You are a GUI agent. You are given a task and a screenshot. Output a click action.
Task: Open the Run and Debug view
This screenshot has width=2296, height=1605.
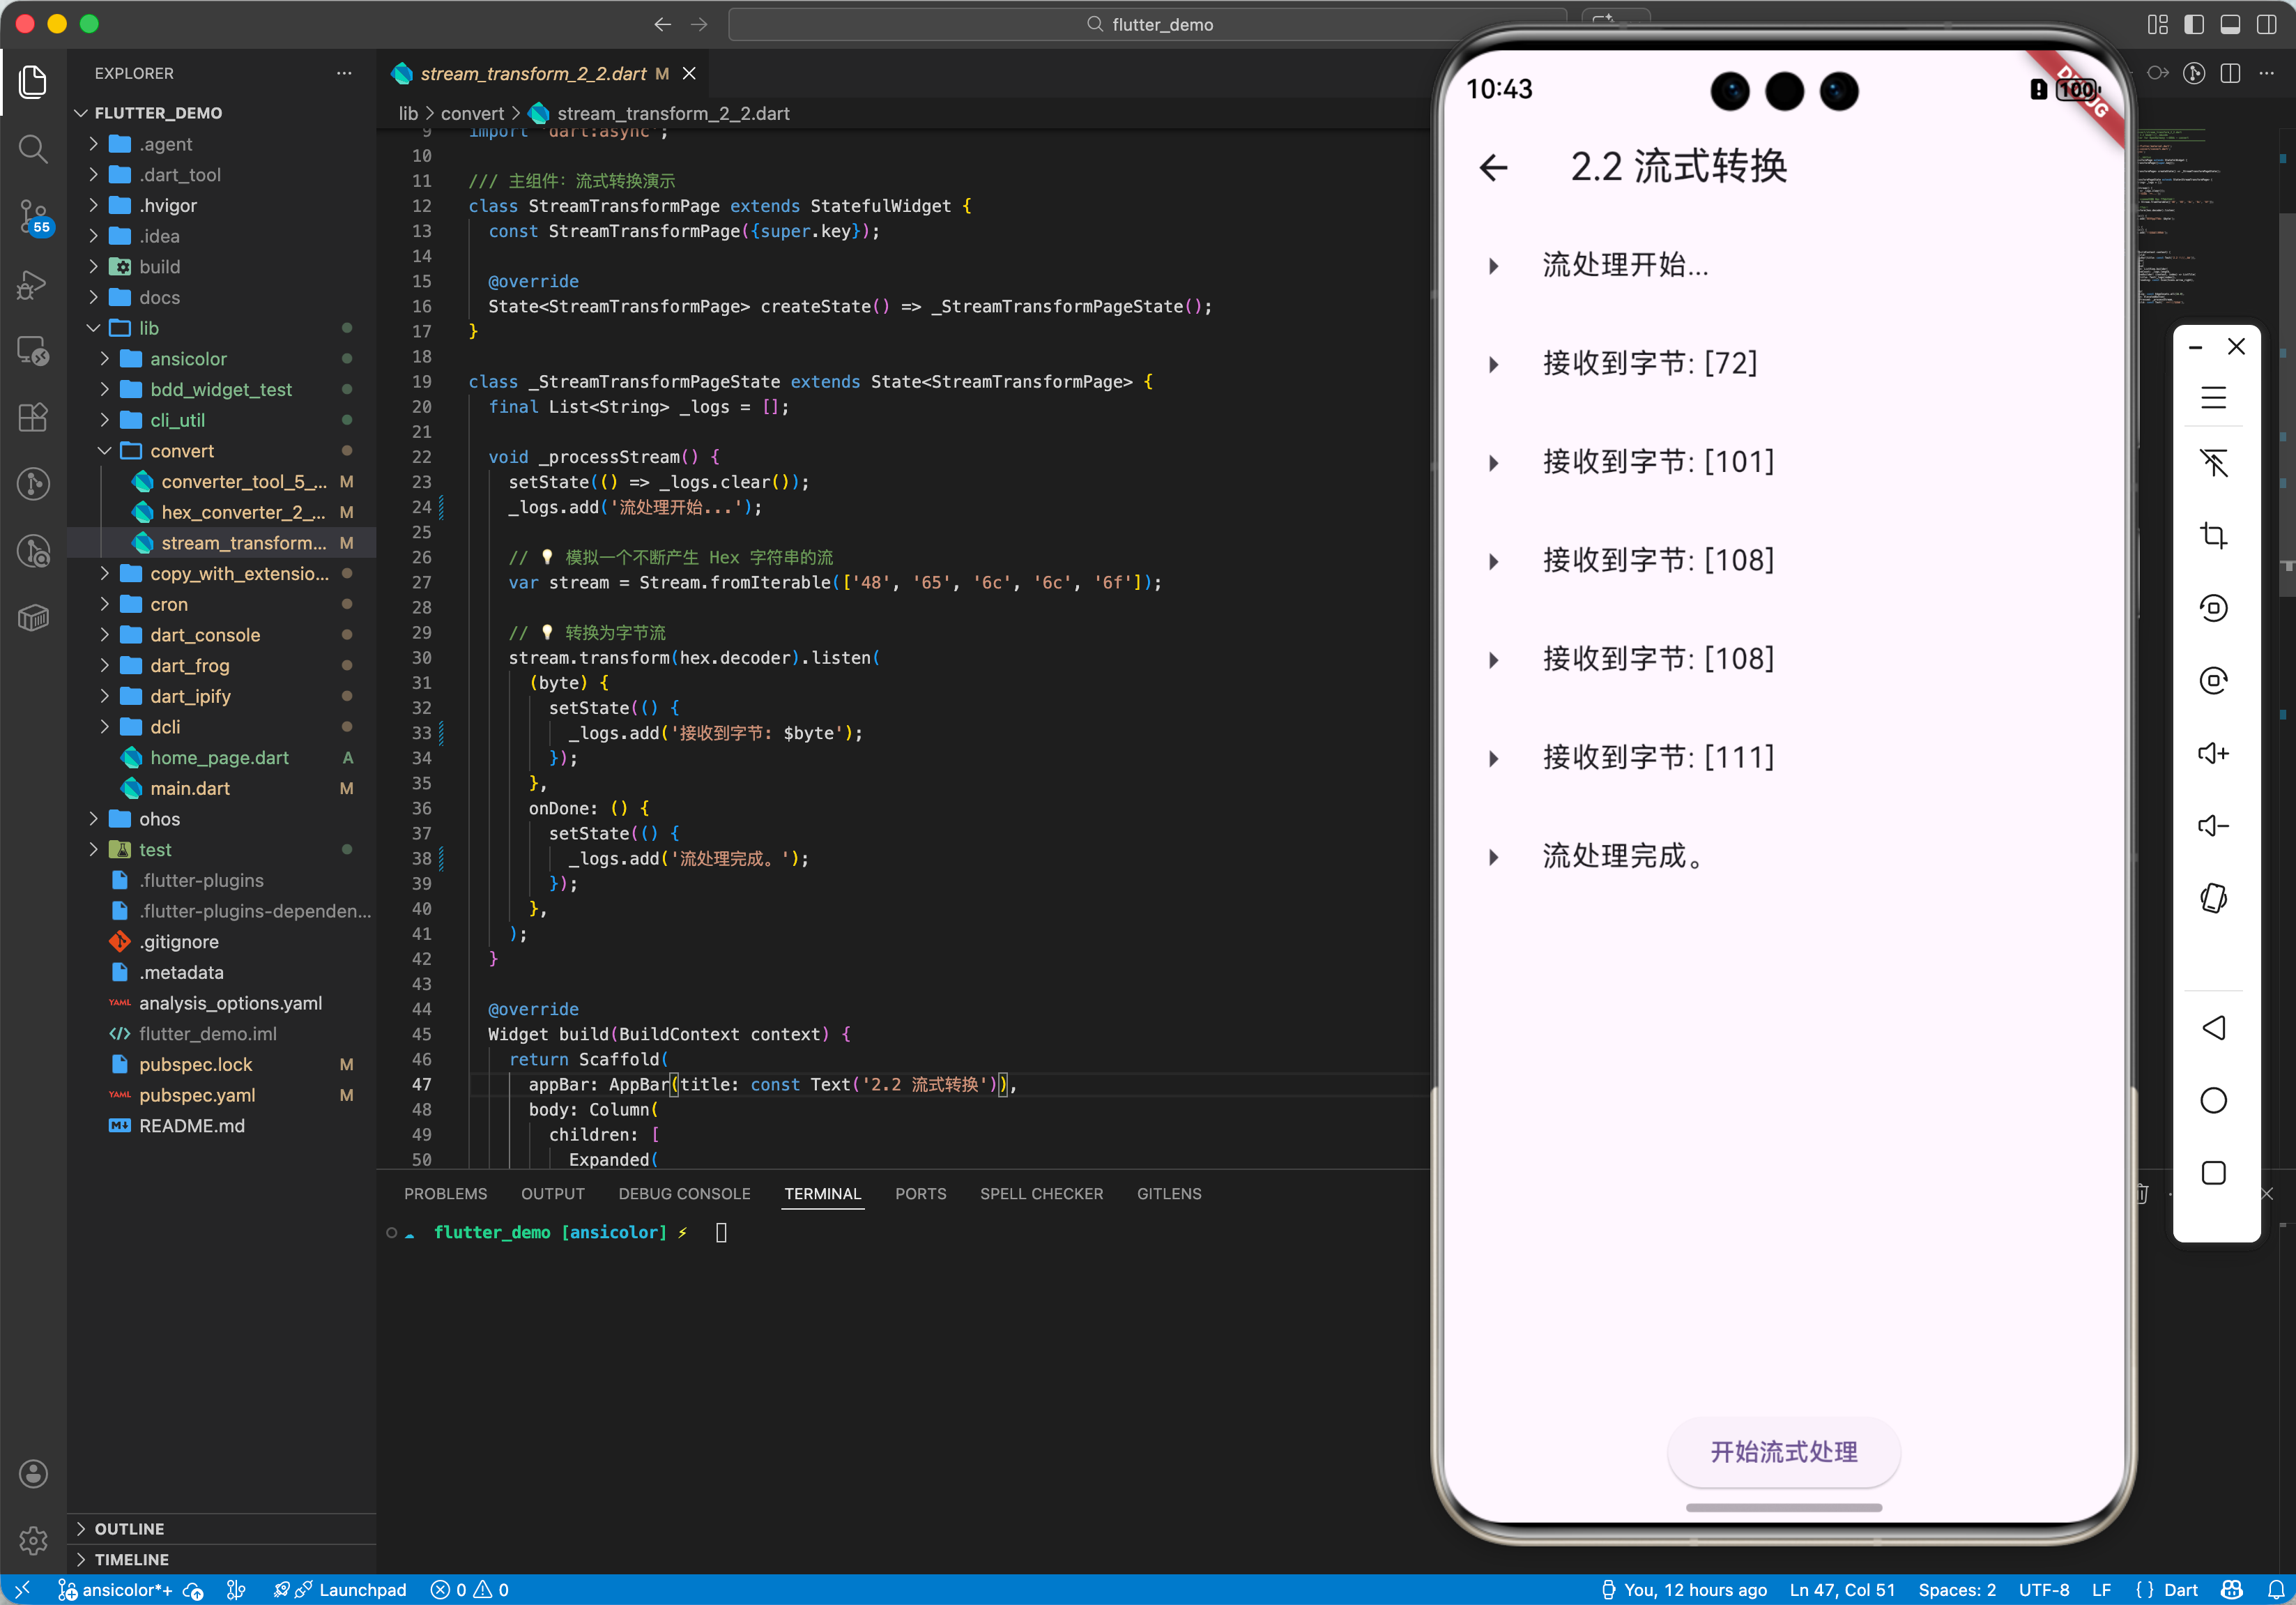tap(33, 284)
